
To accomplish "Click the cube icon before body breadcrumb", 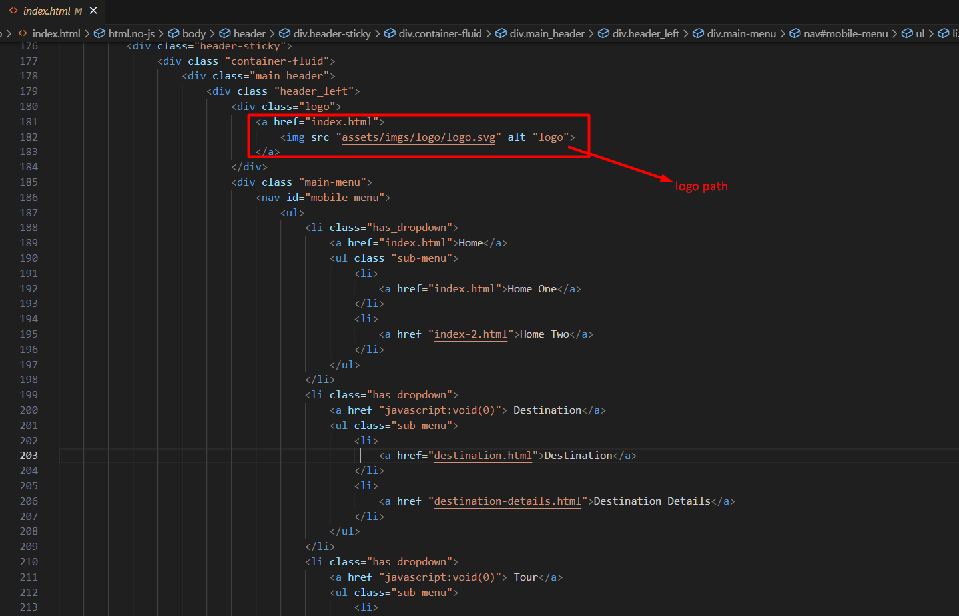I will pos(174,33).
